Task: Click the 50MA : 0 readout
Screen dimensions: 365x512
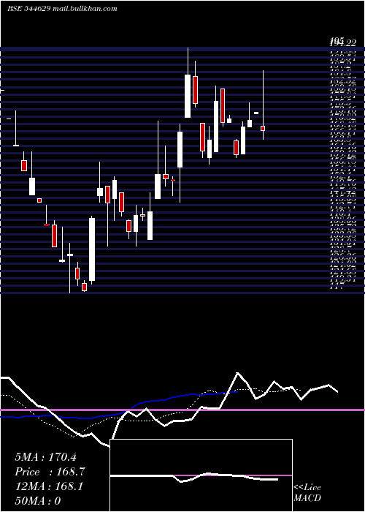Action: coord(38,501)
